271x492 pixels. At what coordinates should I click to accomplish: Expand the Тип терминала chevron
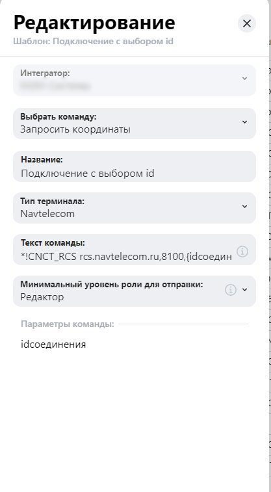[245, 207]
